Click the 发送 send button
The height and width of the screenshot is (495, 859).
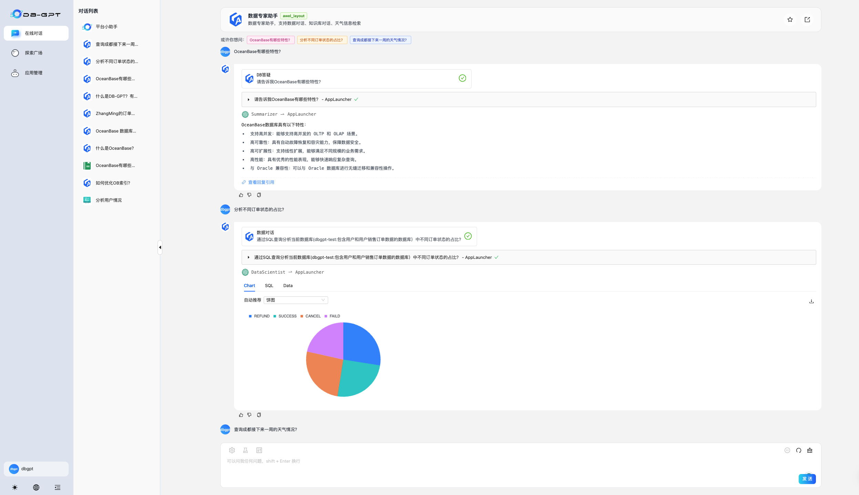(x=807, y=479)
